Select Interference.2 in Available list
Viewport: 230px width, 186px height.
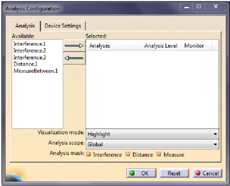(29, 51)
